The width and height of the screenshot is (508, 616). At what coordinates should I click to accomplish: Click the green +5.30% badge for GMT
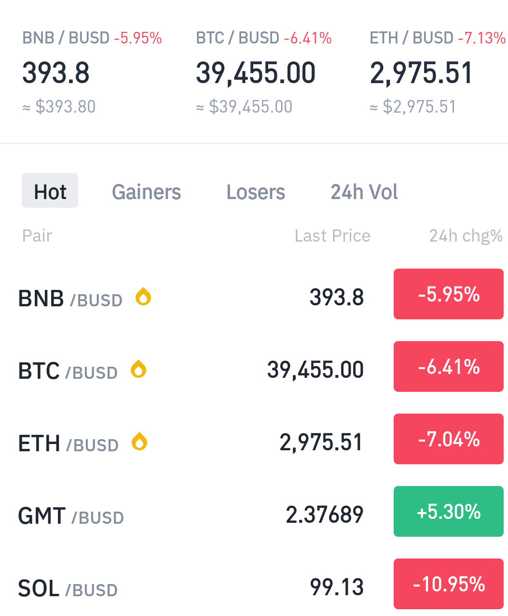point(449,512)
